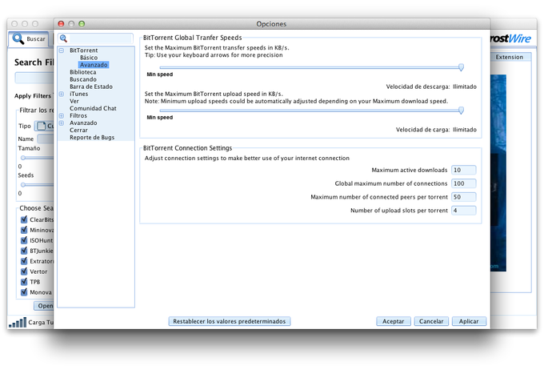Select Básico under BitTorrent
The width and height of the screenshot is (544, 370).
click(x=89, y=58)
